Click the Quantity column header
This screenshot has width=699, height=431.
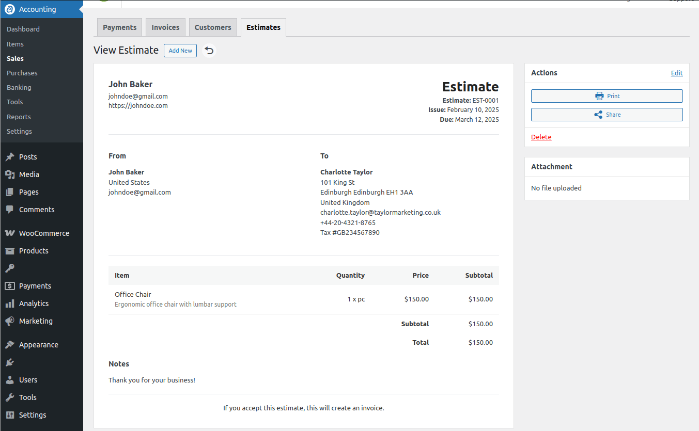click(x=350, y=276)
